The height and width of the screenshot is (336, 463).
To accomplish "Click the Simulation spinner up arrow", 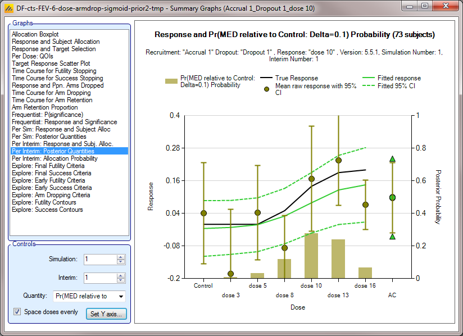I will click(120, 257).
